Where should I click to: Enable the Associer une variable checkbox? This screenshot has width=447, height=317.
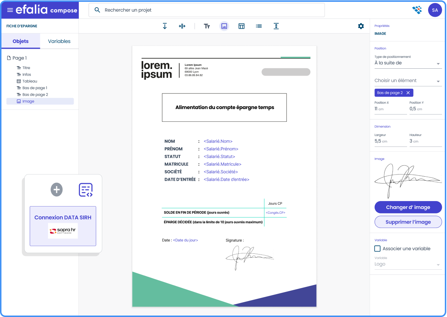click(378, 249)
